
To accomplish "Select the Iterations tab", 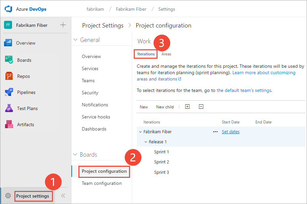I will [x=146, y=54].
